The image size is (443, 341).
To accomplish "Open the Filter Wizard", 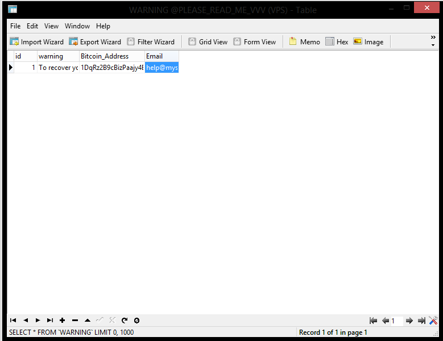I will tap(151, 42).
